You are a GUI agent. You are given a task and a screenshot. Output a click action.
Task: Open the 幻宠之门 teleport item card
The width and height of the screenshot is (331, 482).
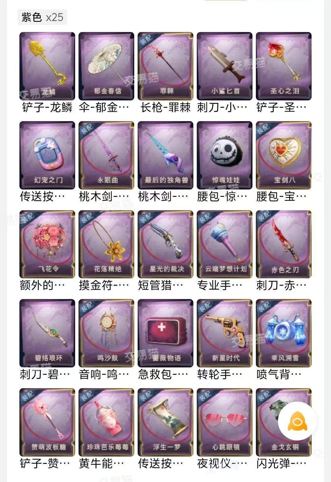[x=47, y=155]
